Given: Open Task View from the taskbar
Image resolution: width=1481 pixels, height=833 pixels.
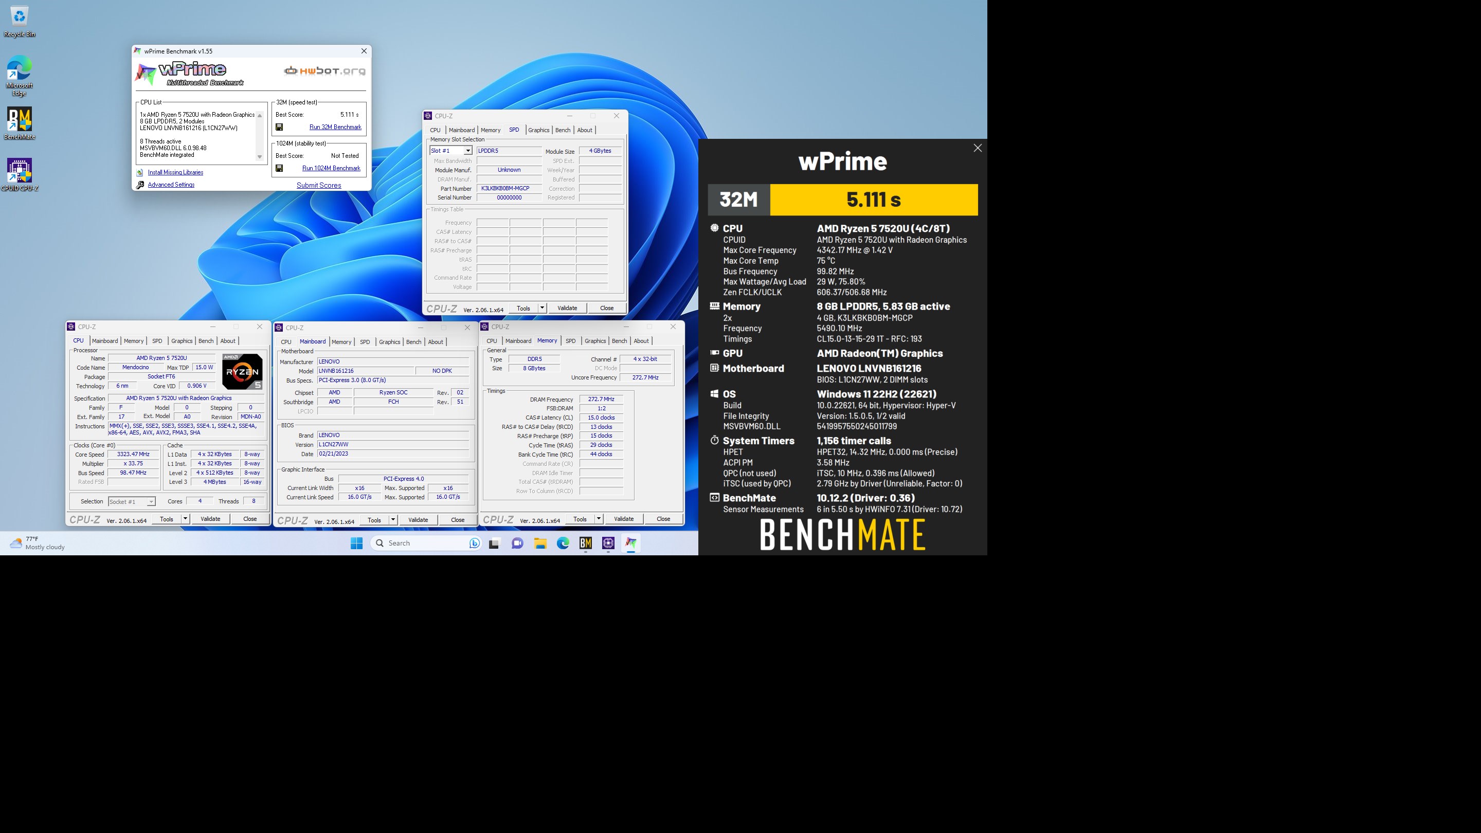Looking at the screenshot, I should click(x=494, y=544).
